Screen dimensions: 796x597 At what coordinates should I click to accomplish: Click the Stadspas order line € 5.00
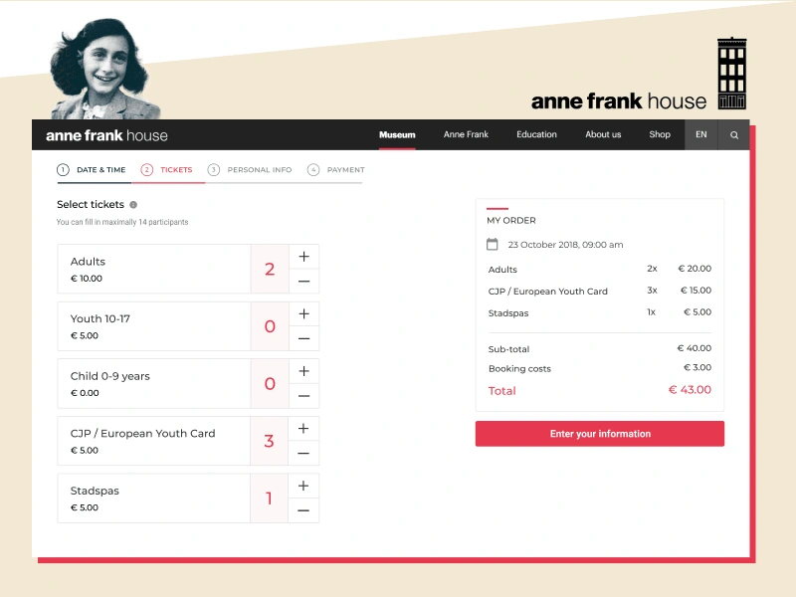point(697,312)
